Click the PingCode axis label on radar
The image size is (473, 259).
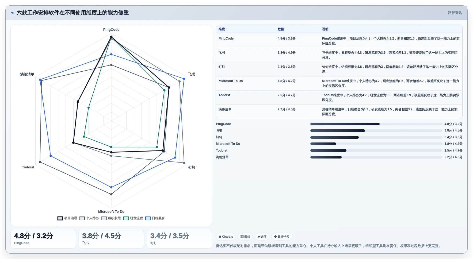coord(111,30)
